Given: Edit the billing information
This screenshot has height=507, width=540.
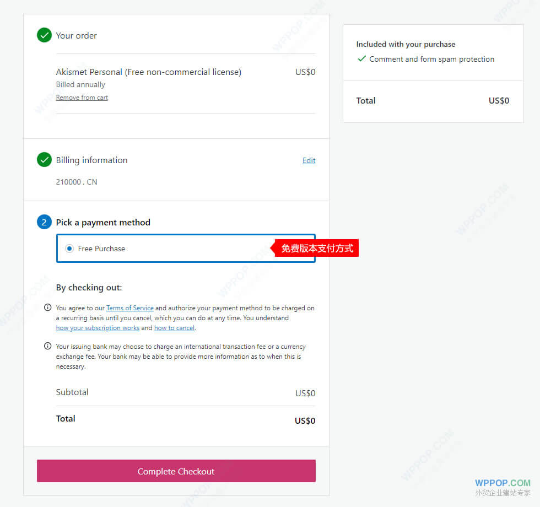Looking at the screenshot, I should [309, 160].
